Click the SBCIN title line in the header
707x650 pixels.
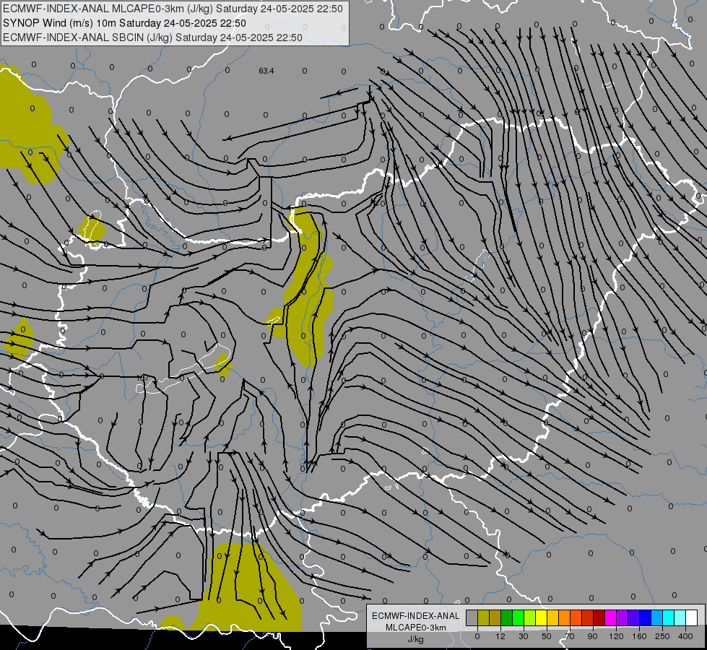click(152, 38)
